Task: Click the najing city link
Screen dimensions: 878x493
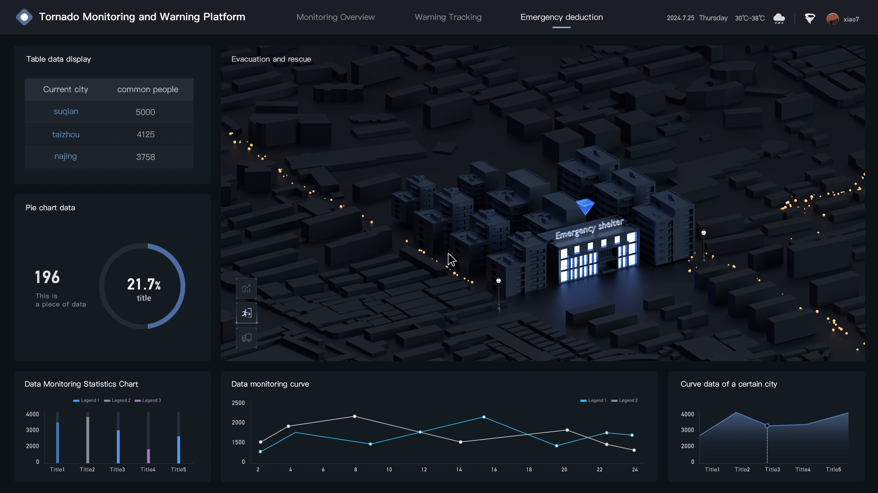Action: 66,156
